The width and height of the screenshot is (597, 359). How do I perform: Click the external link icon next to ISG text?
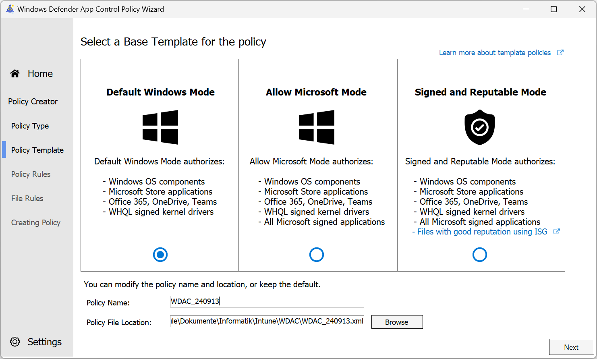click(556, 232)
